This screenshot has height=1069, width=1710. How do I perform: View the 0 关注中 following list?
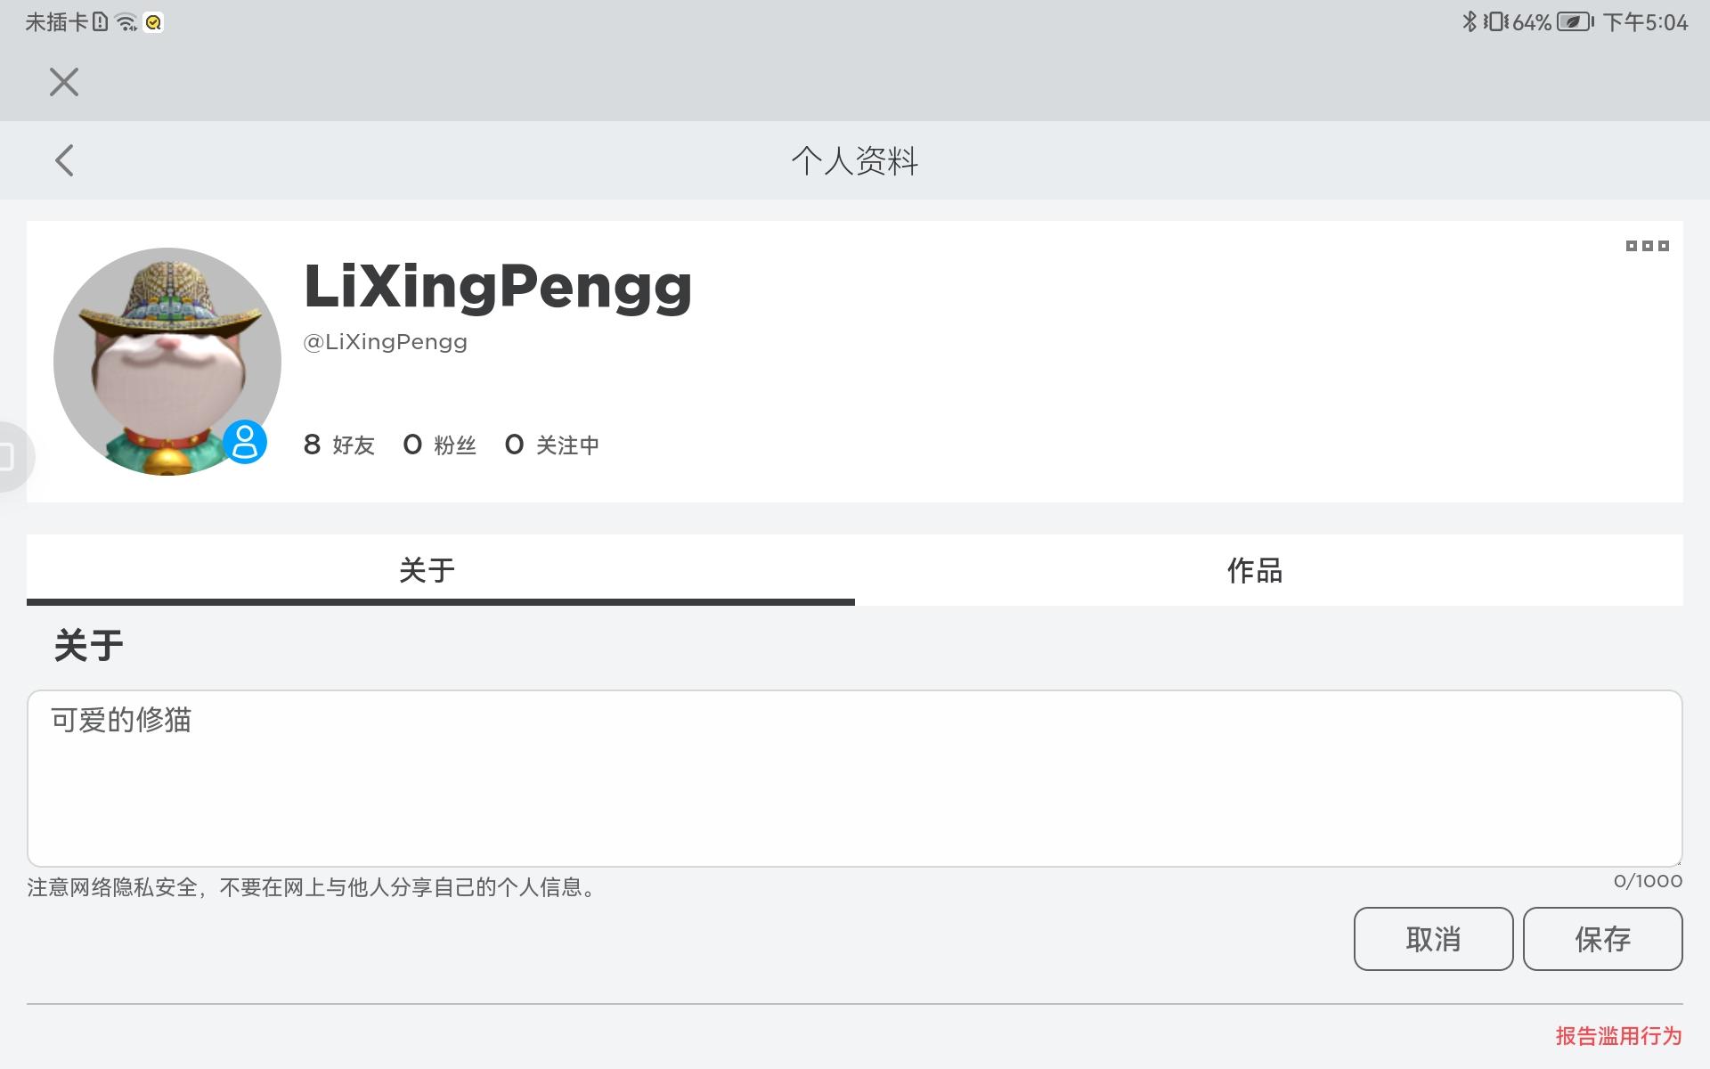click(x=552, y=445)
